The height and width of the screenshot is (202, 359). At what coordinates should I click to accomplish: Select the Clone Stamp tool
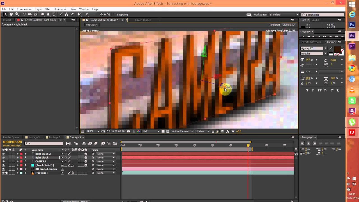[67, 14]
